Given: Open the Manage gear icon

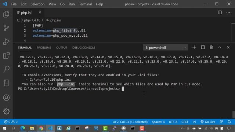Looking at the screenshot, I should tap(6, 111).
